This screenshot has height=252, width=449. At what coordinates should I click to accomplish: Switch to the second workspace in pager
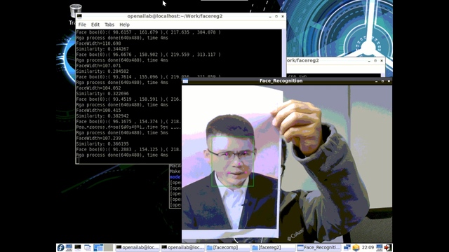coord(108,247)
